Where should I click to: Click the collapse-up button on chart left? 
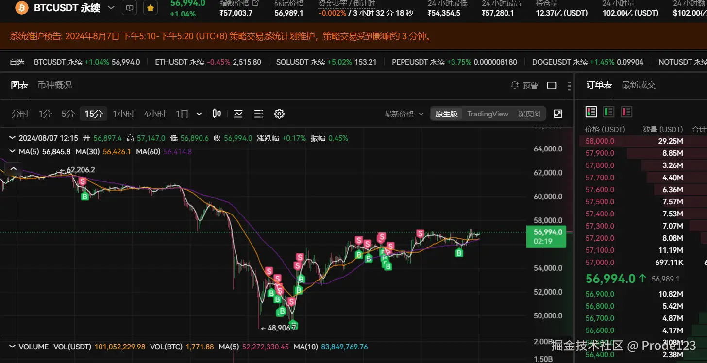[x=13, y=169]
